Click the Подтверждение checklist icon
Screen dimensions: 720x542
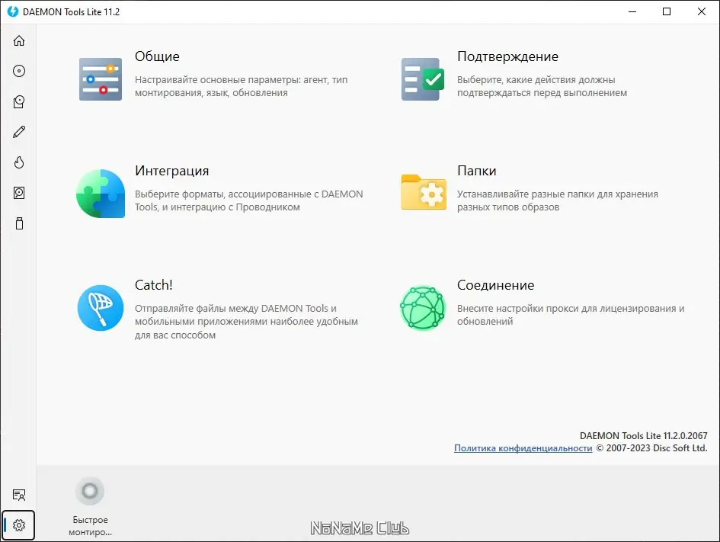[423, 79]
